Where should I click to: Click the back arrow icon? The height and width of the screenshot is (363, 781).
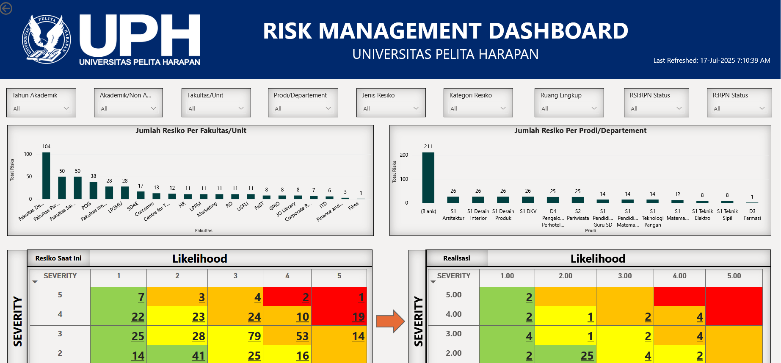click(6, 8)
